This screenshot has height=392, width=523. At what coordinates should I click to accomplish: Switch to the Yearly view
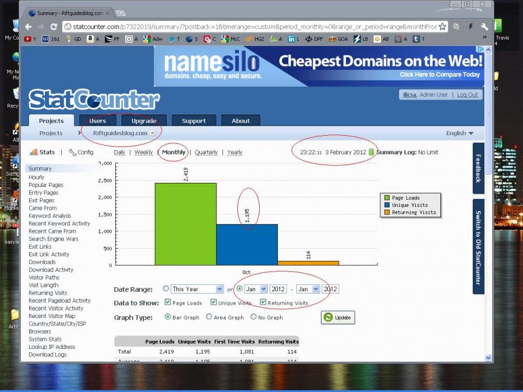pos(235,153)
